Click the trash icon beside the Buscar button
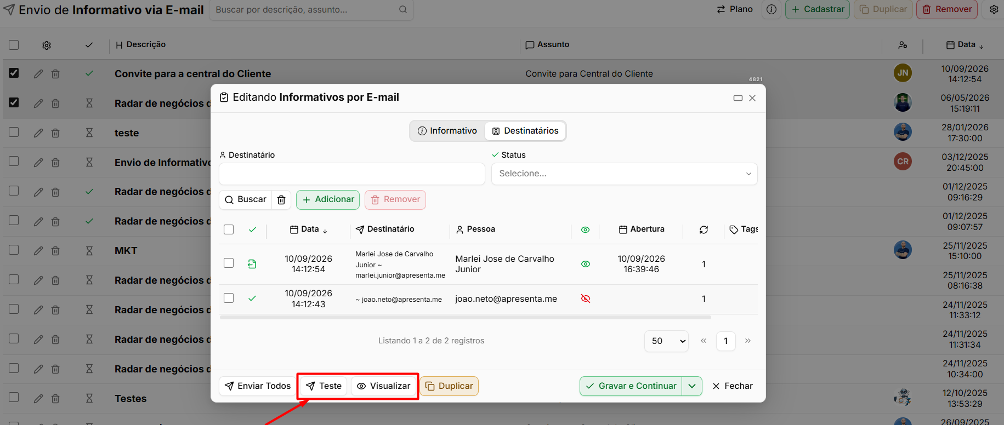 click(281, 200)
